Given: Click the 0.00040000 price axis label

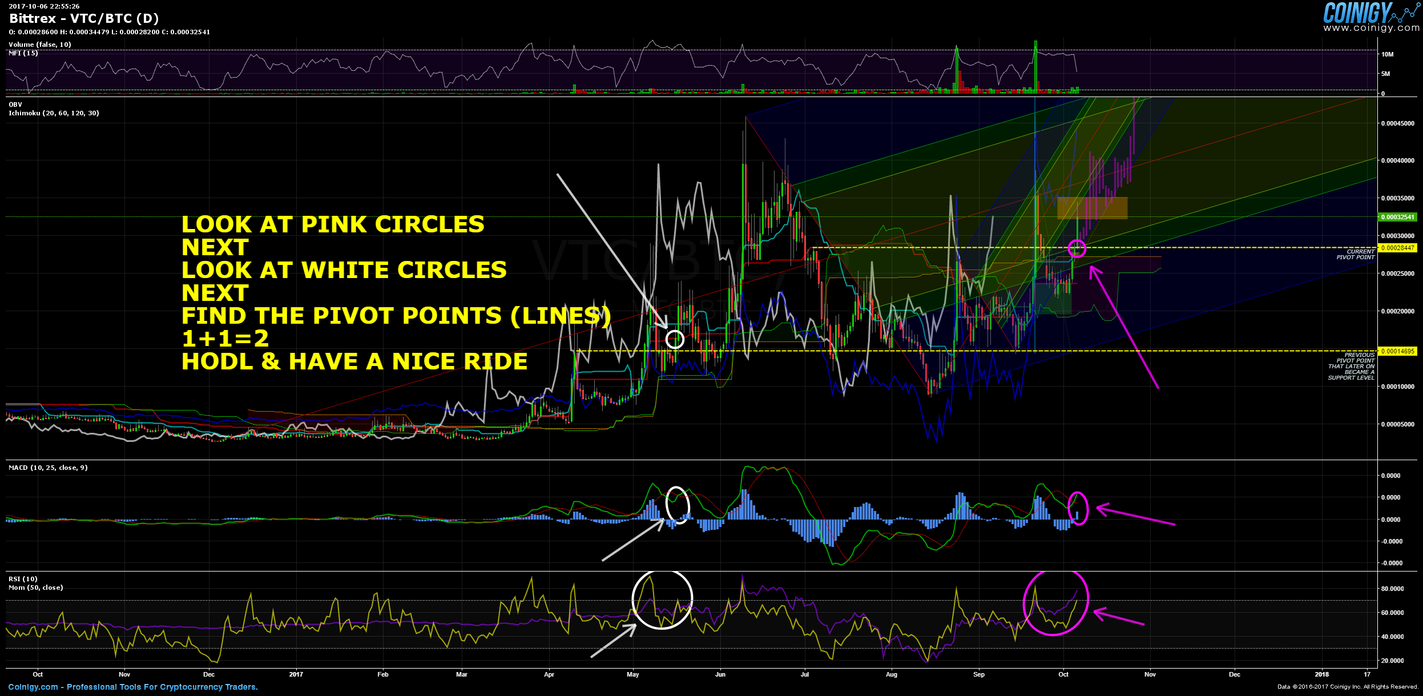Looking at the screenshot, I should point(1397,160).
